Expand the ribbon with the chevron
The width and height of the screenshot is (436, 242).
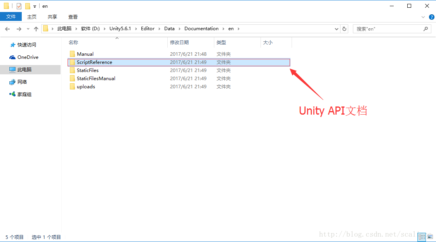click(x=423, y=17)
